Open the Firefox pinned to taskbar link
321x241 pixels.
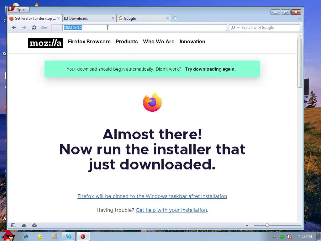[152, 196]
